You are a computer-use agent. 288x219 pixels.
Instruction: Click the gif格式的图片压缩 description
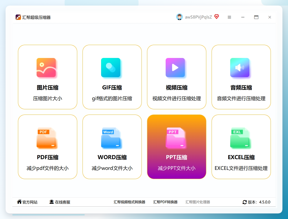112,98
